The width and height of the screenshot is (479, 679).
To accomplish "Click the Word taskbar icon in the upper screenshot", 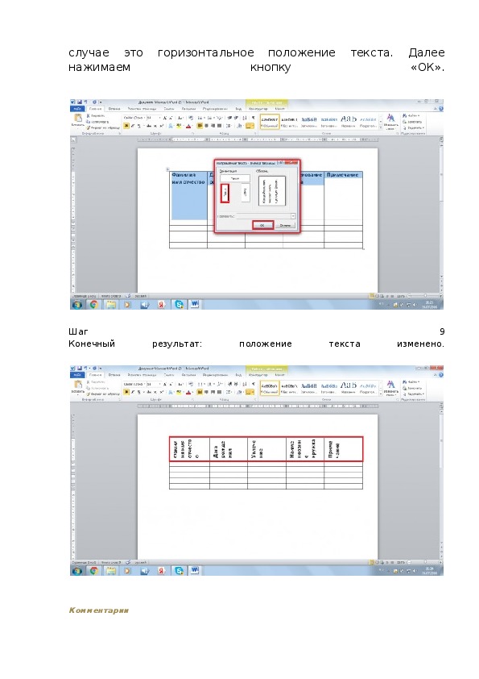I will point(195,305).
